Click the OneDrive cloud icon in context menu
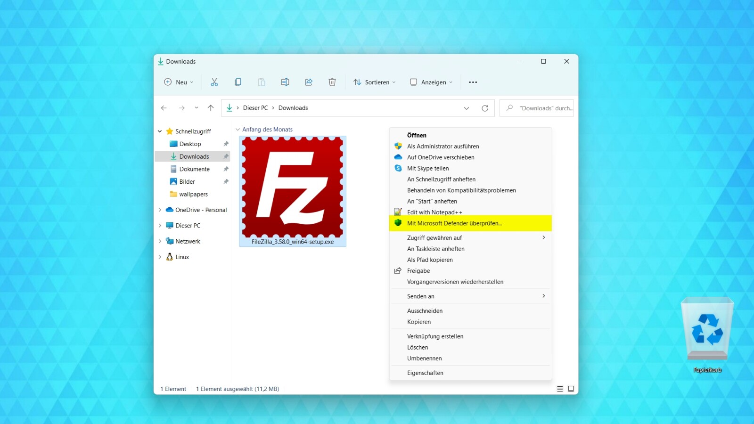Viewport: 754px width, 424px height. click(x=398, y=157)
